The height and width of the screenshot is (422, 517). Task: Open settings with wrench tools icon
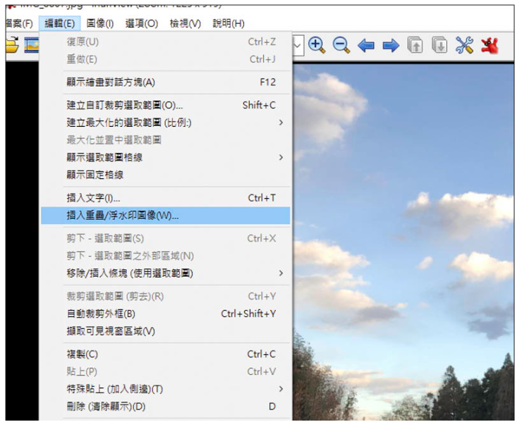coord(464,45)
